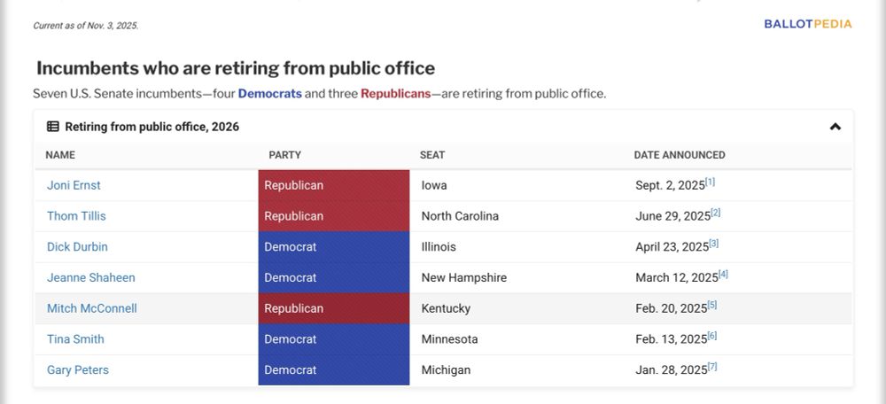
Task: Go to Gary Peters' profile link
Action: [x=77, y=369]
